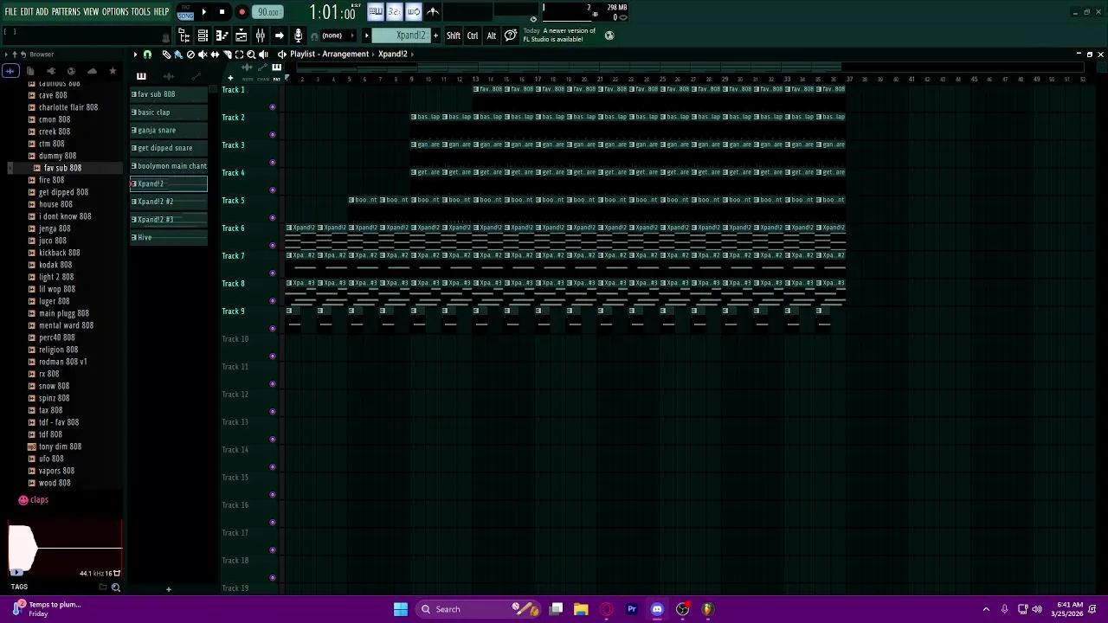
Task: Open the Windows Start menu
Action: [401, 609]
